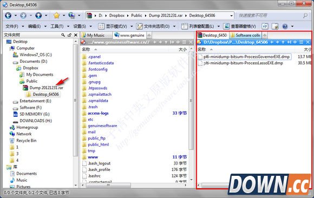Open the forward button history dropdown

coord(31,15)
